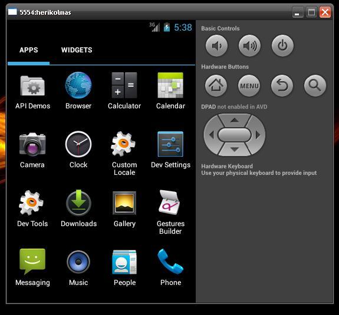The image size is (339, 315).
Task: Switch to the APPS tab
Action: tap(28, 50)
